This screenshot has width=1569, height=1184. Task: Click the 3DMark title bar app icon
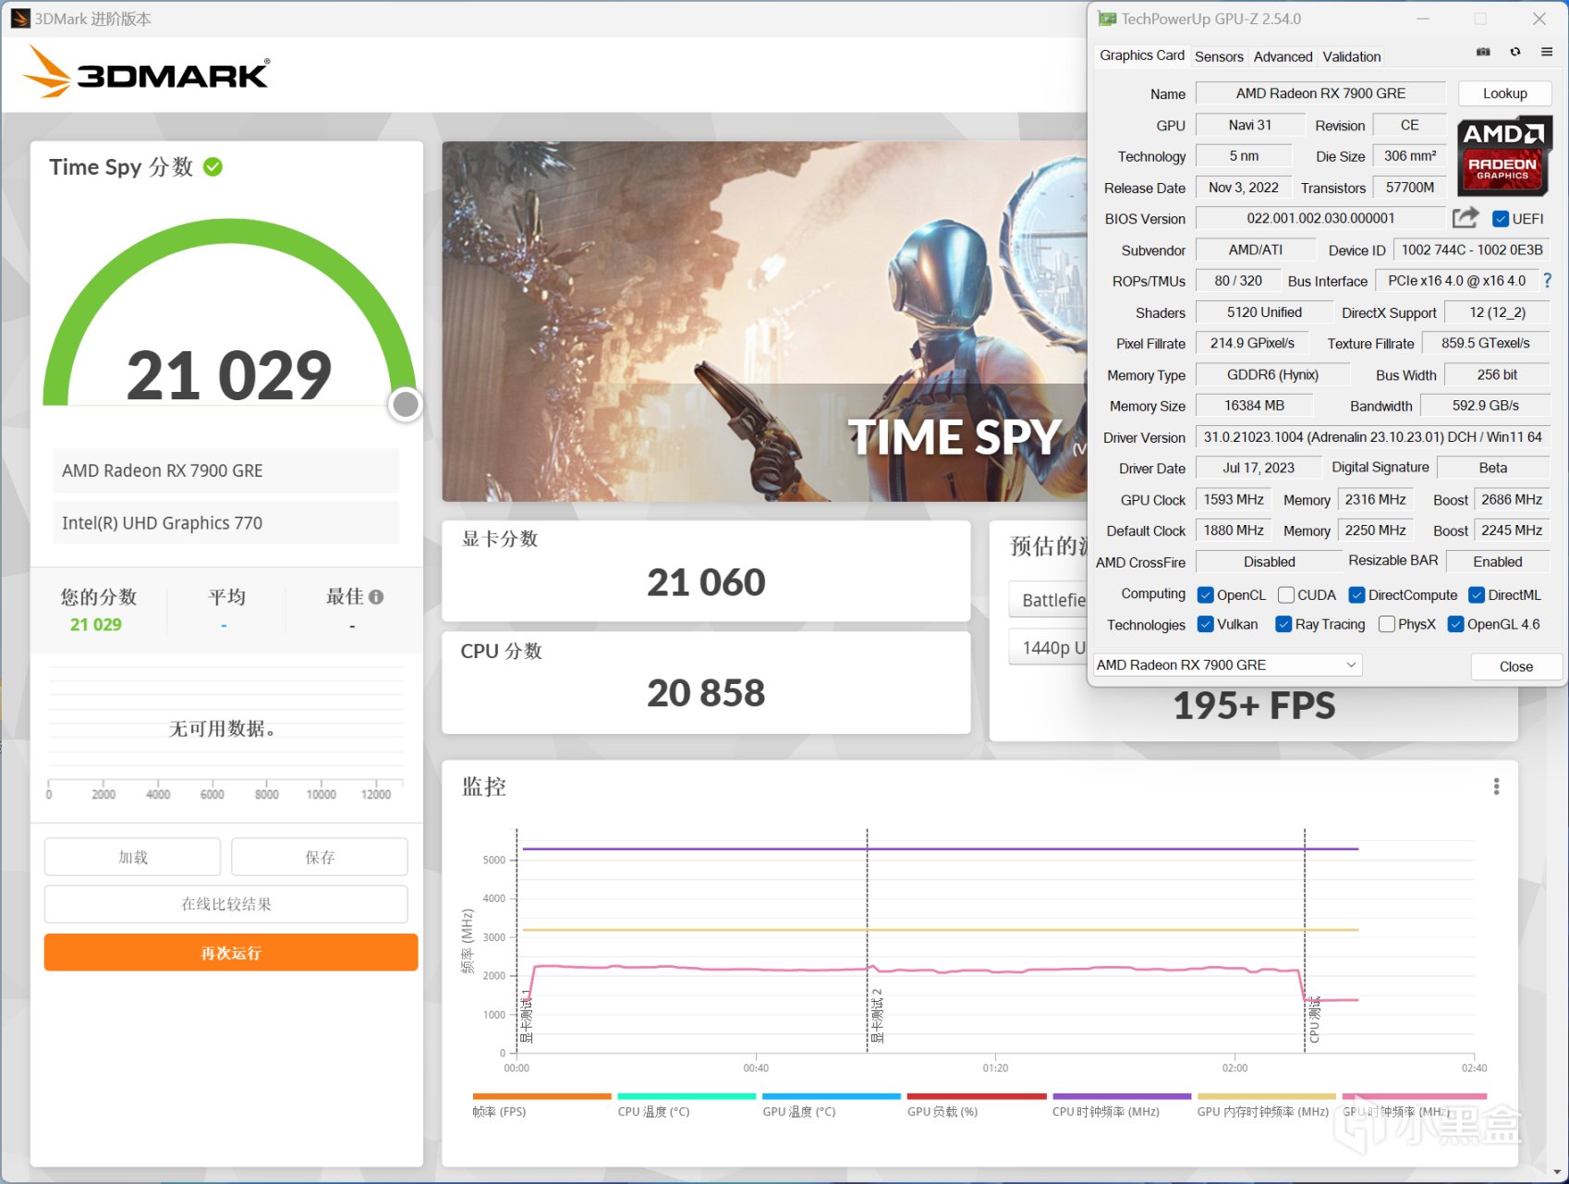(20, 18)
